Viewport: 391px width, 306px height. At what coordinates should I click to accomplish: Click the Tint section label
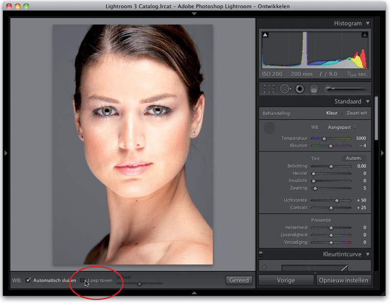[315, 158]
